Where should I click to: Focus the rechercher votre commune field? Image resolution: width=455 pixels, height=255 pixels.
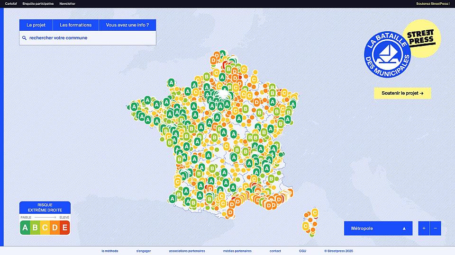90,38
